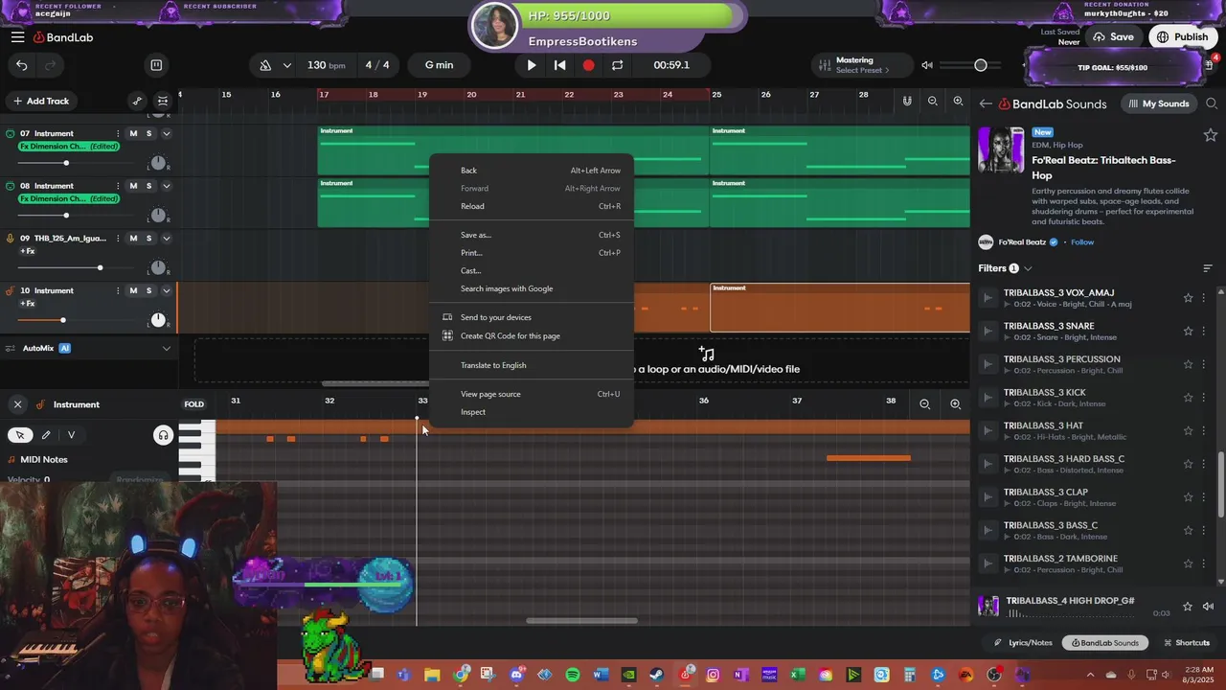Click the Mastering preset icon

click(x=824, y=65)
